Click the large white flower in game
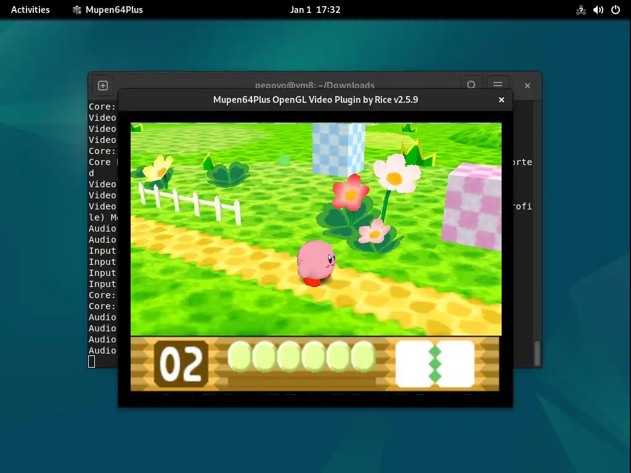This screenshot has width=631, height=473. (x=396, y=174)
